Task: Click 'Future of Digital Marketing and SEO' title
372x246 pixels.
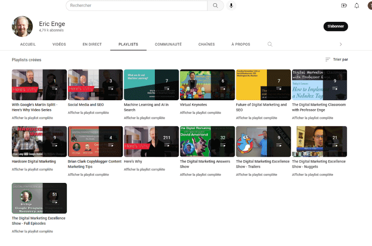Action: 261,107
